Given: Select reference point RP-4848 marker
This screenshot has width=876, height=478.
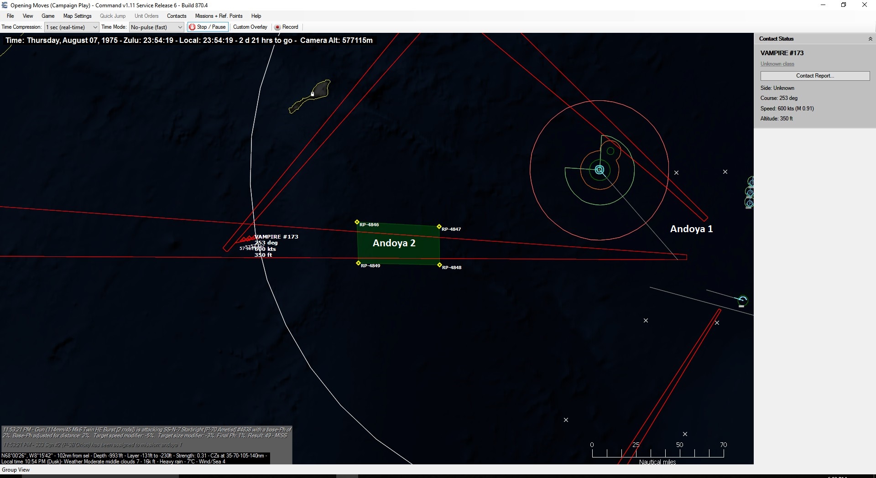Looking at the screenshot, I should coord(439,265).
